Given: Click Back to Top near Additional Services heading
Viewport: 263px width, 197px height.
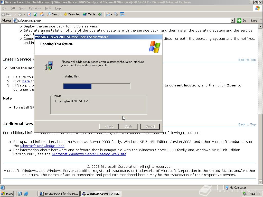Looking at the screenshot, I should [247, 124].
